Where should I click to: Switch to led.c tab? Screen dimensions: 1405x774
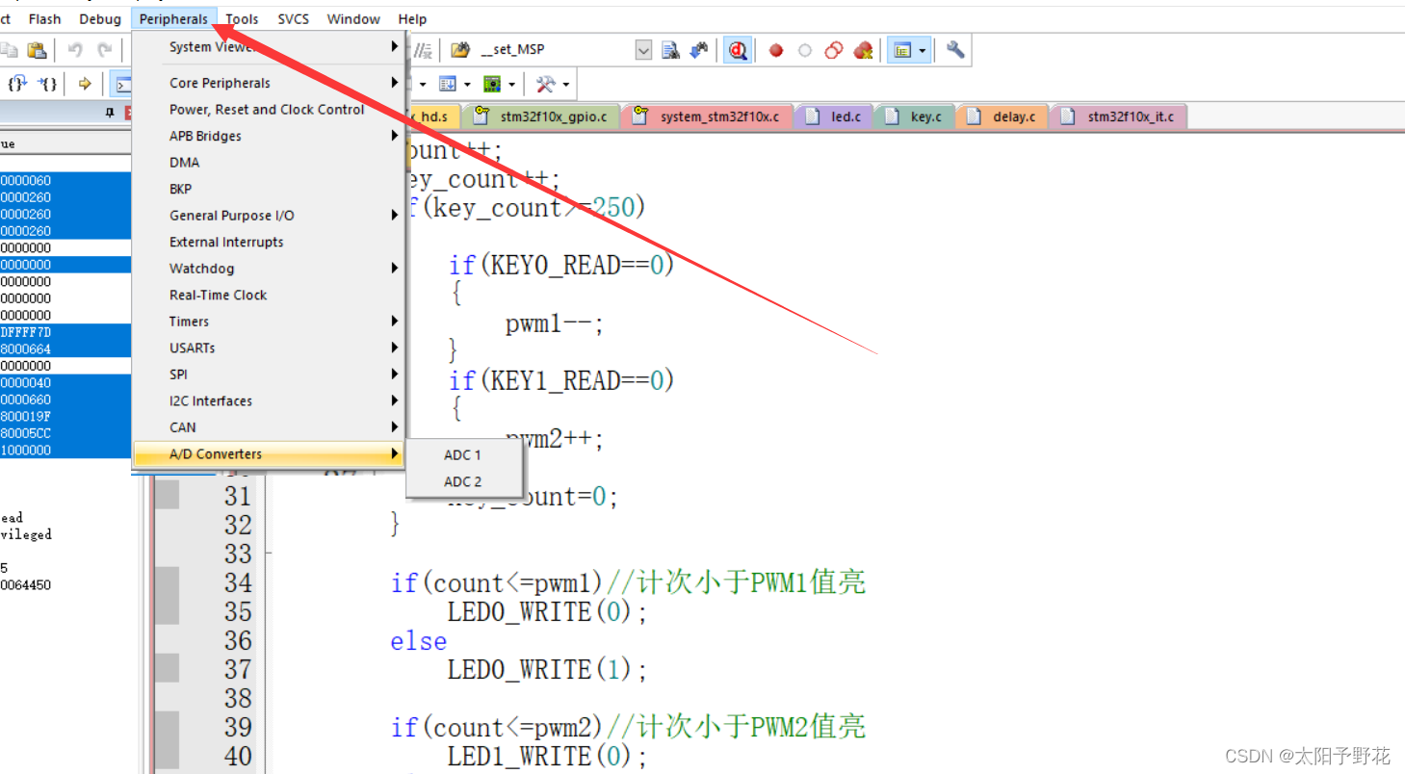[834, 116]
